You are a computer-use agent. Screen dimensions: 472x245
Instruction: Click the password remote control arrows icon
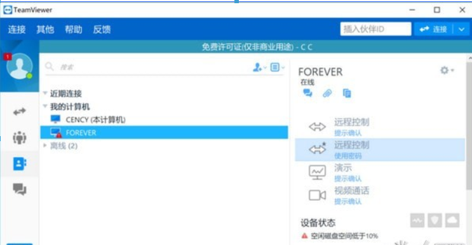(x=317, y=149)
